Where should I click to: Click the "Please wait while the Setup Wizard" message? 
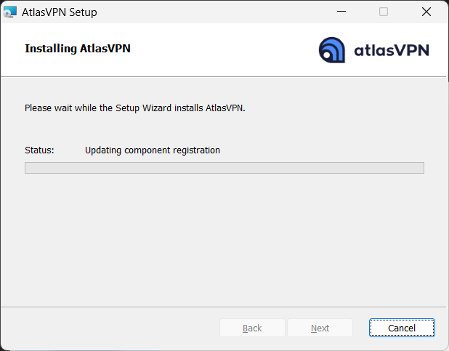[x=109, y=108]
